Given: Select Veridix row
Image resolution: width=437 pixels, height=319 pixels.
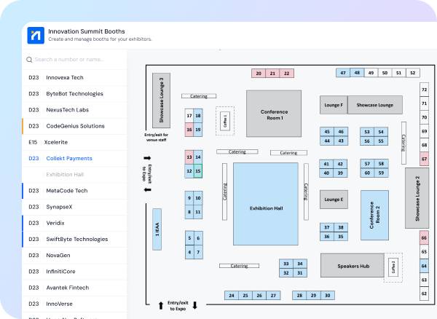Looking at the screenshot, I should point(74,223).
